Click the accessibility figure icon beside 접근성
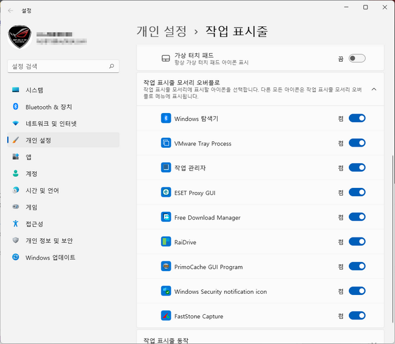Screen dimensions: 395x344 pos(16,223)
